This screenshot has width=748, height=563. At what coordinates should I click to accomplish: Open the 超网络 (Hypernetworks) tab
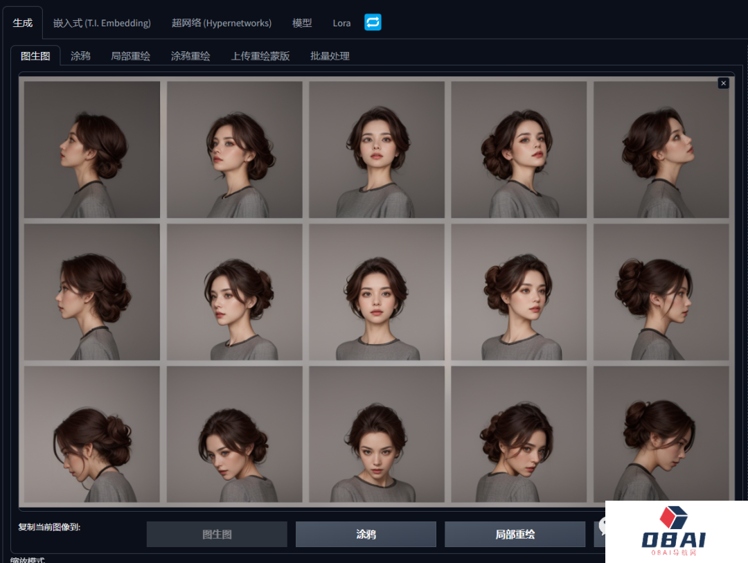pyautogui.click(x=222, y=23)
